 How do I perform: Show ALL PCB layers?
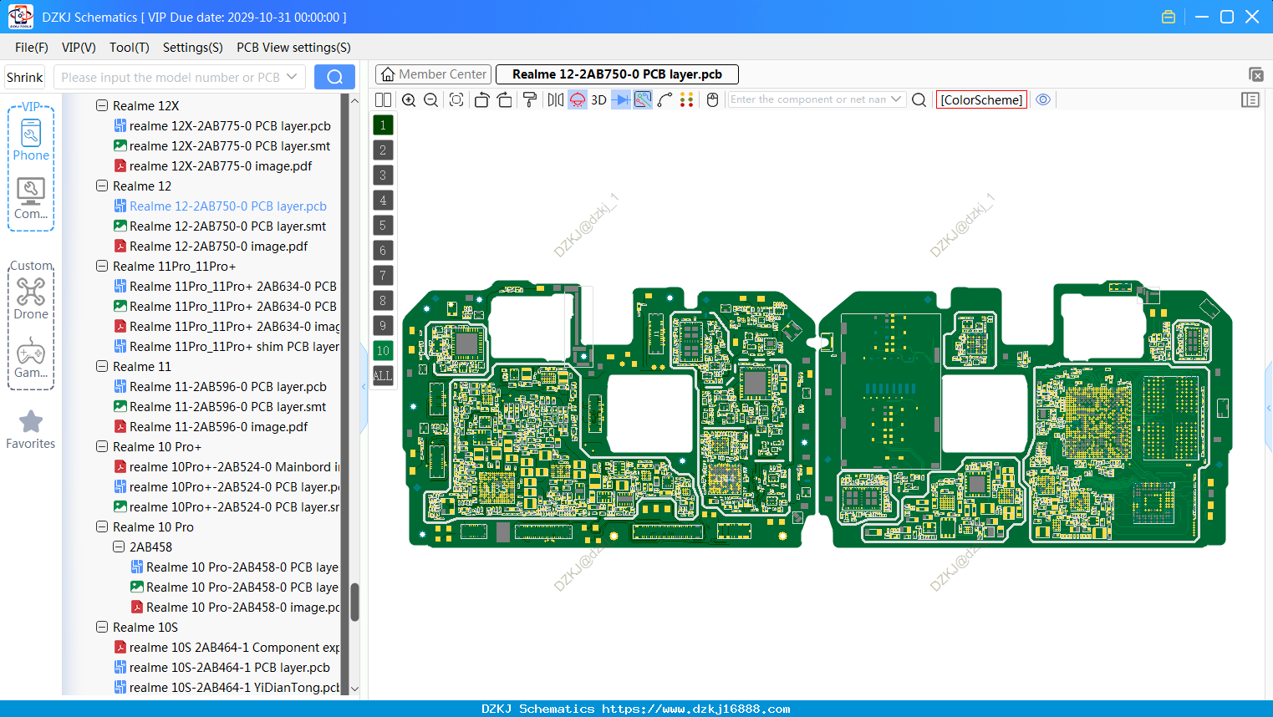coord(383,376)
